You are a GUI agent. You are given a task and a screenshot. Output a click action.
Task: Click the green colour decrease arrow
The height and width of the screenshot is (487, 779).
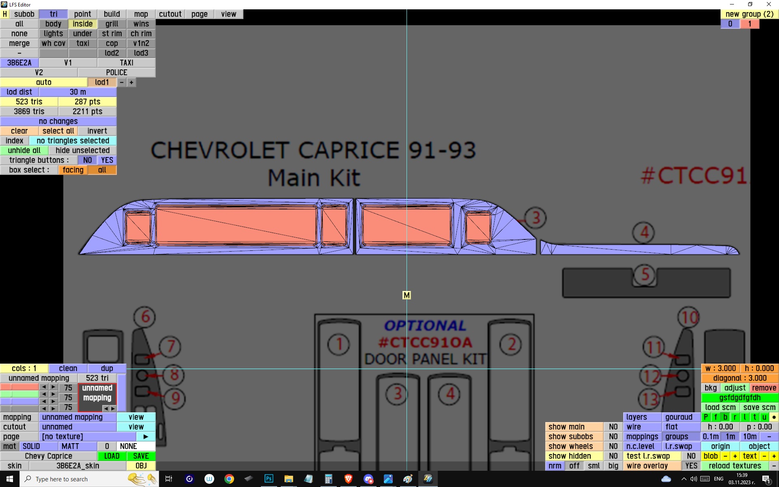44,394
